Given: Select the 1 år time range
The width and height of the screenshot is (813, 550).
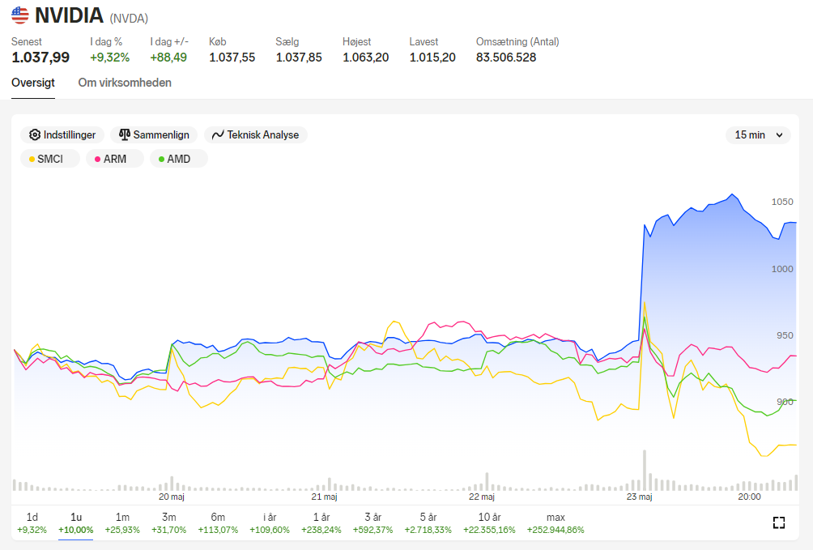Looking at the screenshot, I should click(321, 523).
